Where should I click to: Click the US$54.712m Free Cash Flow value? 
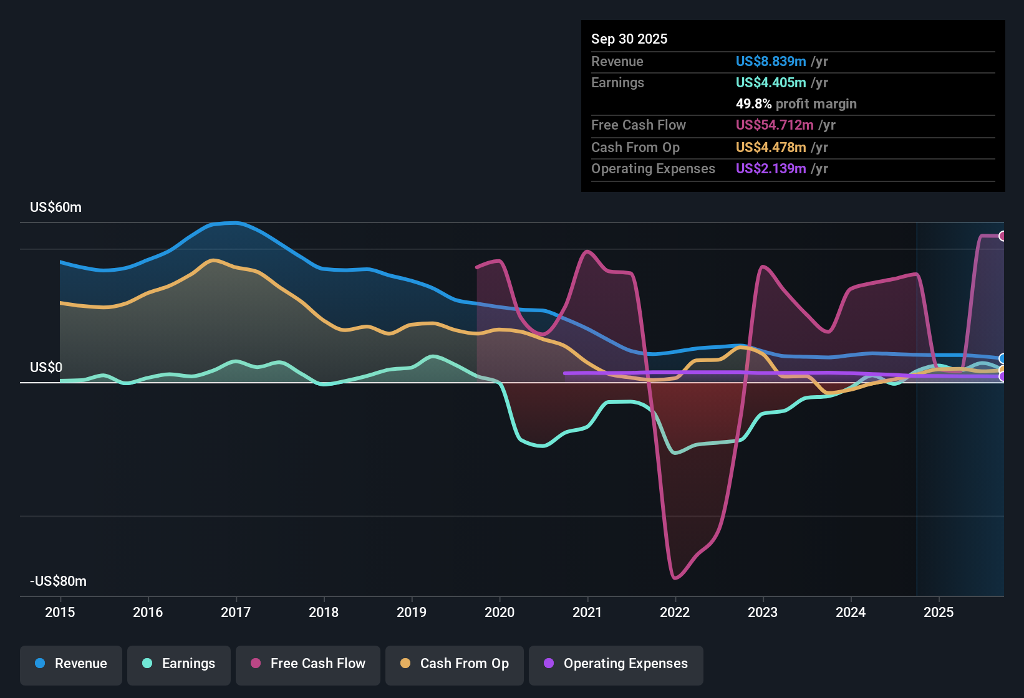pos(775,125)
